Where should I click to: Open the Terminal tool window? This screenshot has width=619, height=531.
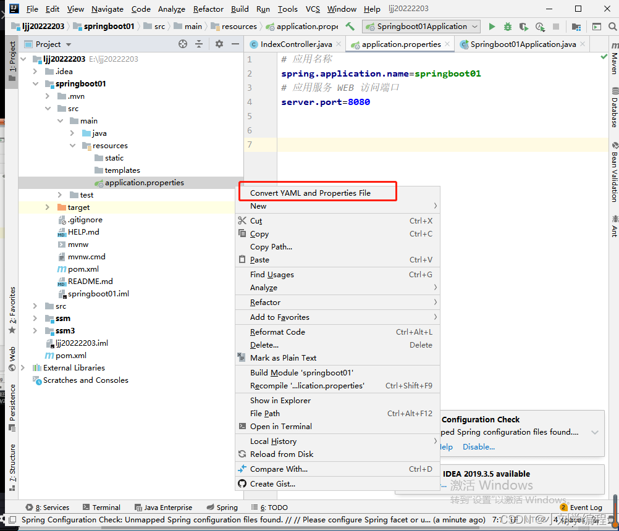[101, 508]
